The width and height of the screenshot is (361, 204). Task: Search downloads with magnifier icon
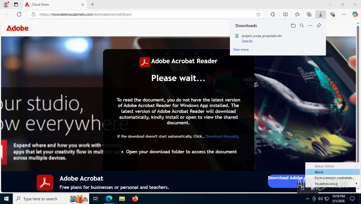coord(302,25)
